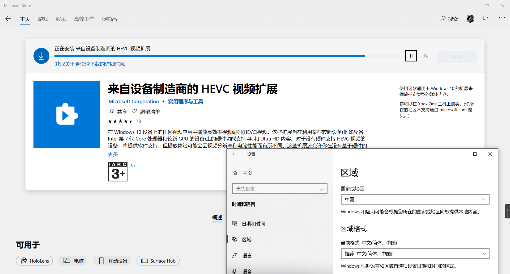Click the 时间和语言 category heading
The width and height of the screenshot is (510, 274).
click(x=244, y=204)
